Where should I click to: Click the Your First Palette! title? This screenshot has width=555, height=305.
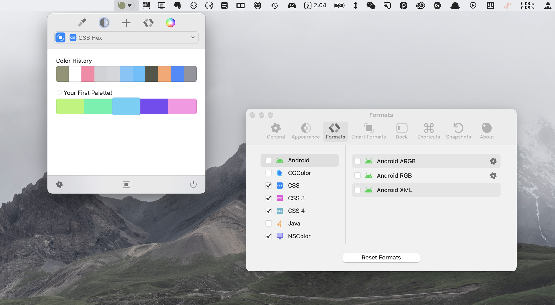tap(88, 93)
